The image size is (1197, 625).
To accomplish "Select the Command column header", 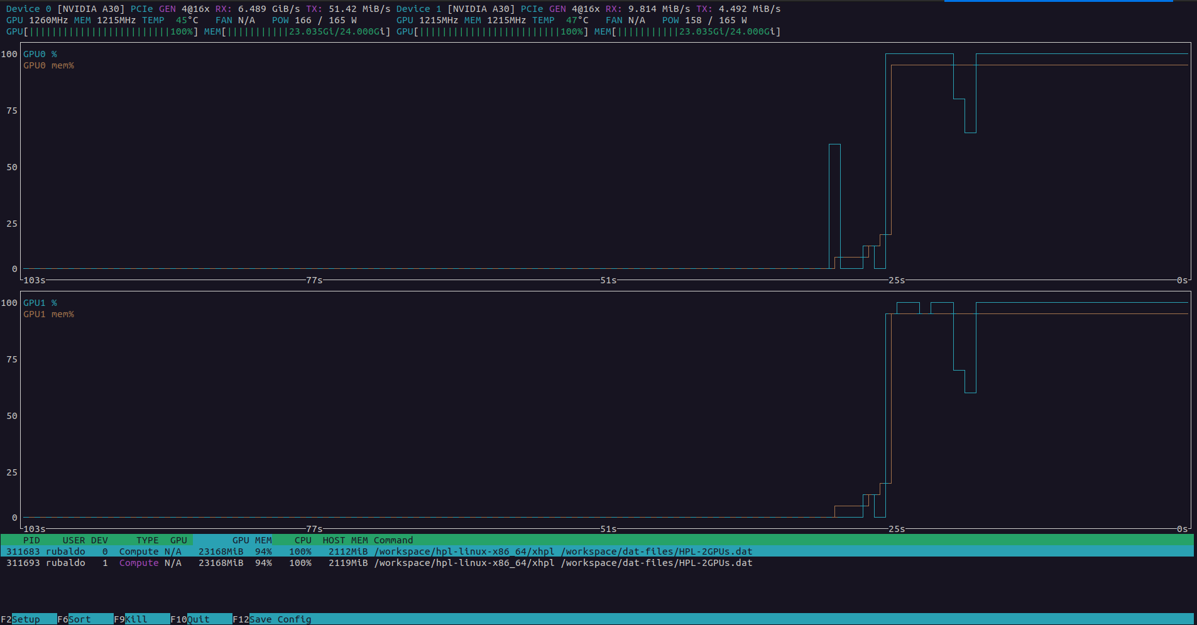I will (393, 540).
